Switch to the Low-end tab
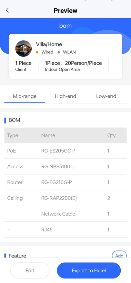 (x=106, y=96)
